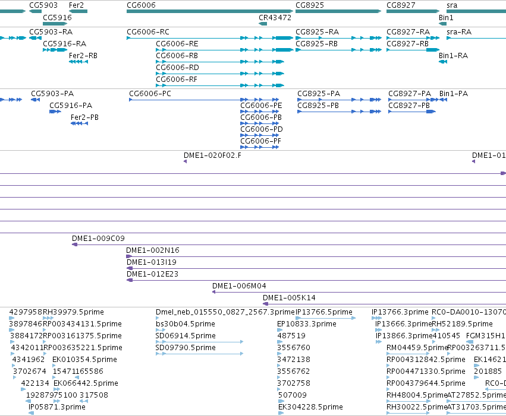This screenshot has width=506, height=416.
Task: Open EST bs30b04.5prime
Action: pos(186,324)
